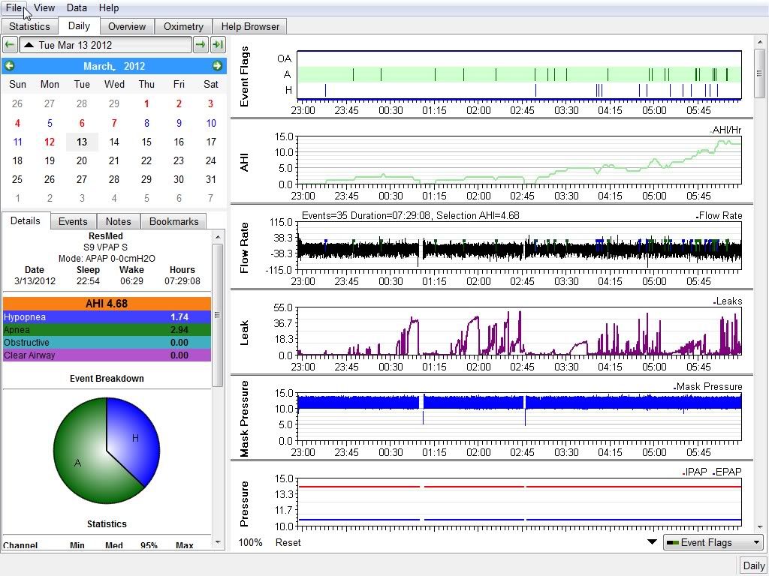
Task: Collapse calendar via Tue Mar 13 2012 button
Action: [105, 45]
